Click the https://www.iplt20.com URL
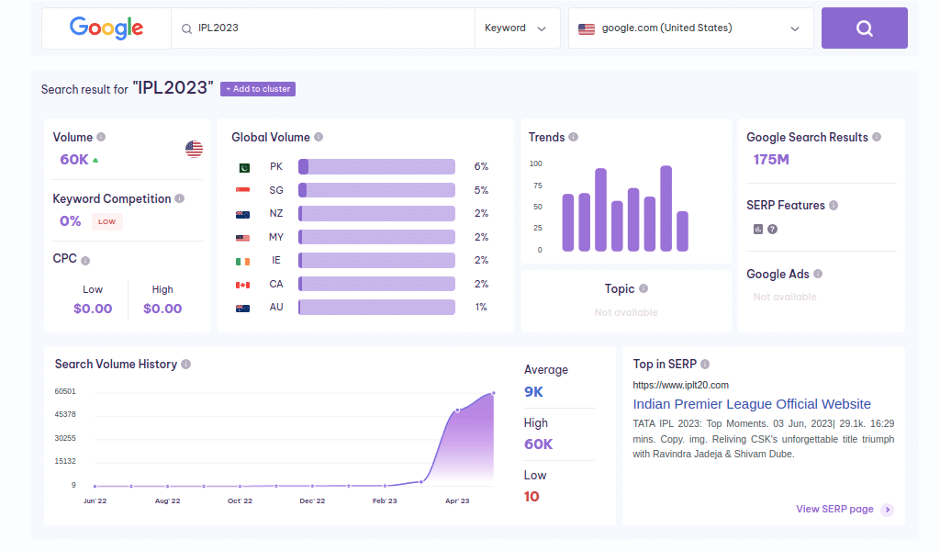The height and width of the screenshot is (551, 940). (x=680, y=385)
